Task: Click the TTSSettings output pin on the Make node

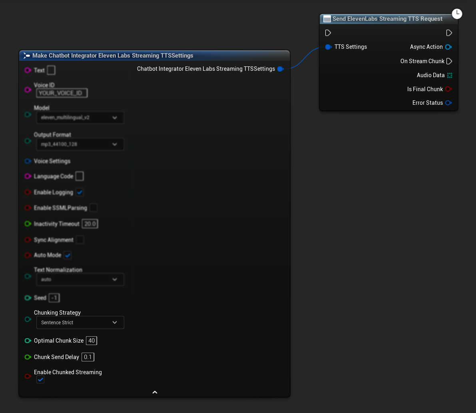Action: (x=281, y=69)
